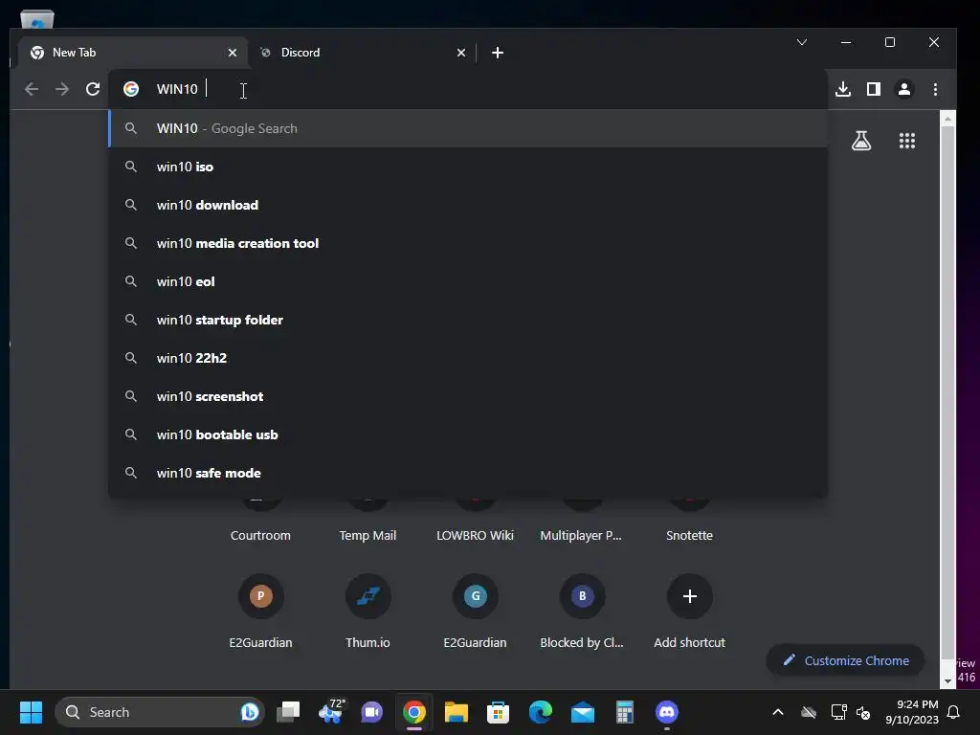Open a new tab with plus button
This screenshot has height=735, width=980.
(498, 53)
